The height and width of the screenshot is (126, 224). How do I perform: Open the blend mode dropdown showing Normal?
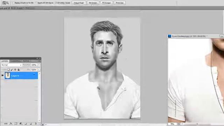pos(11,65)
